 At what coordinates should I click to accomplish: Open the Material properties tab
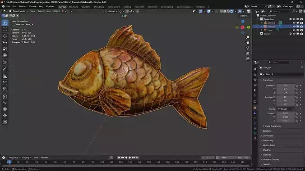pos(255,138)
